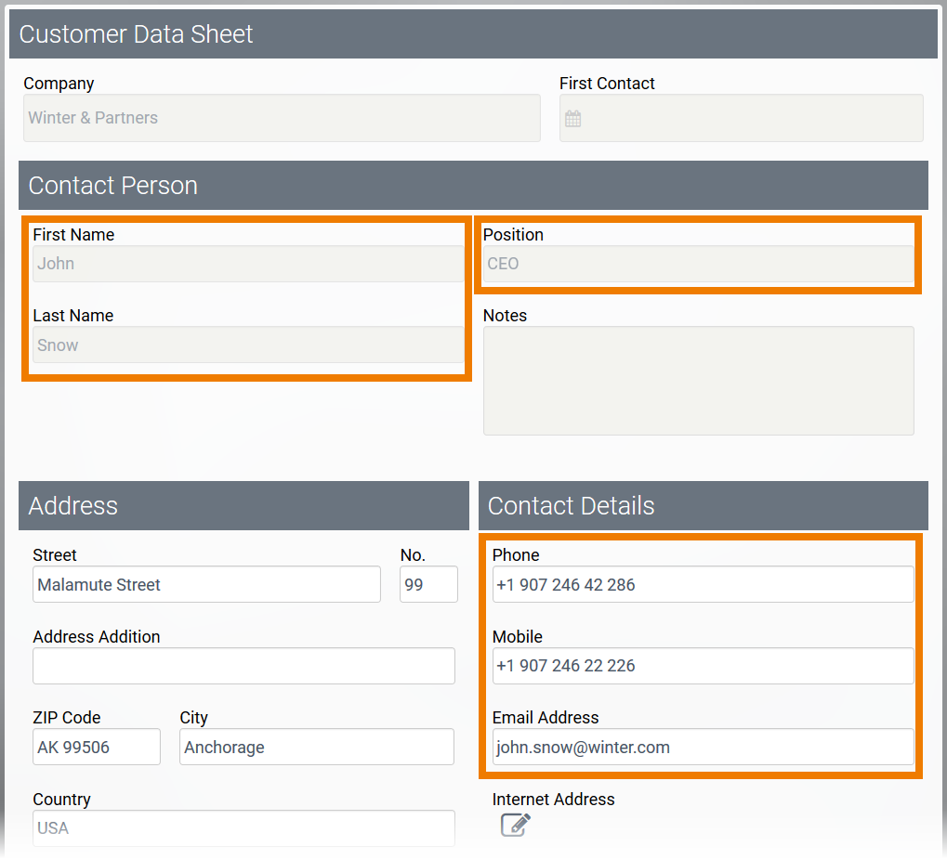Open the First Contact calendar icon
The height and width of the screenshot is (859, 947).
click(x=573, y=119)
